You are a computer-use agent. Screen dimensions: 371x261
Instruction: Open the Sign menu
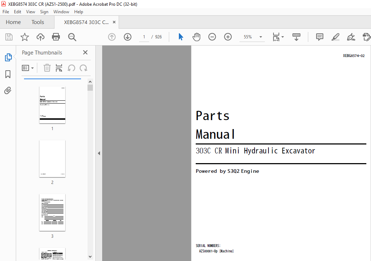[x=44, y=12]
